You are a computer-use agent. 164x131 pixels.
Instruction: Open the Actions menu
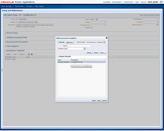[x=9, y=54]
